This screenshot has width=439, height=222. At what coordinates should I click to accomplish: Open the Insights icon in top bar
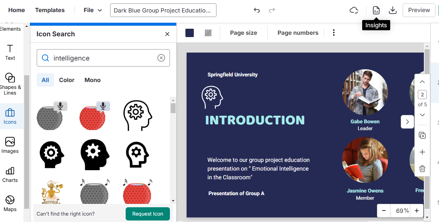click(x=376, y=10)
